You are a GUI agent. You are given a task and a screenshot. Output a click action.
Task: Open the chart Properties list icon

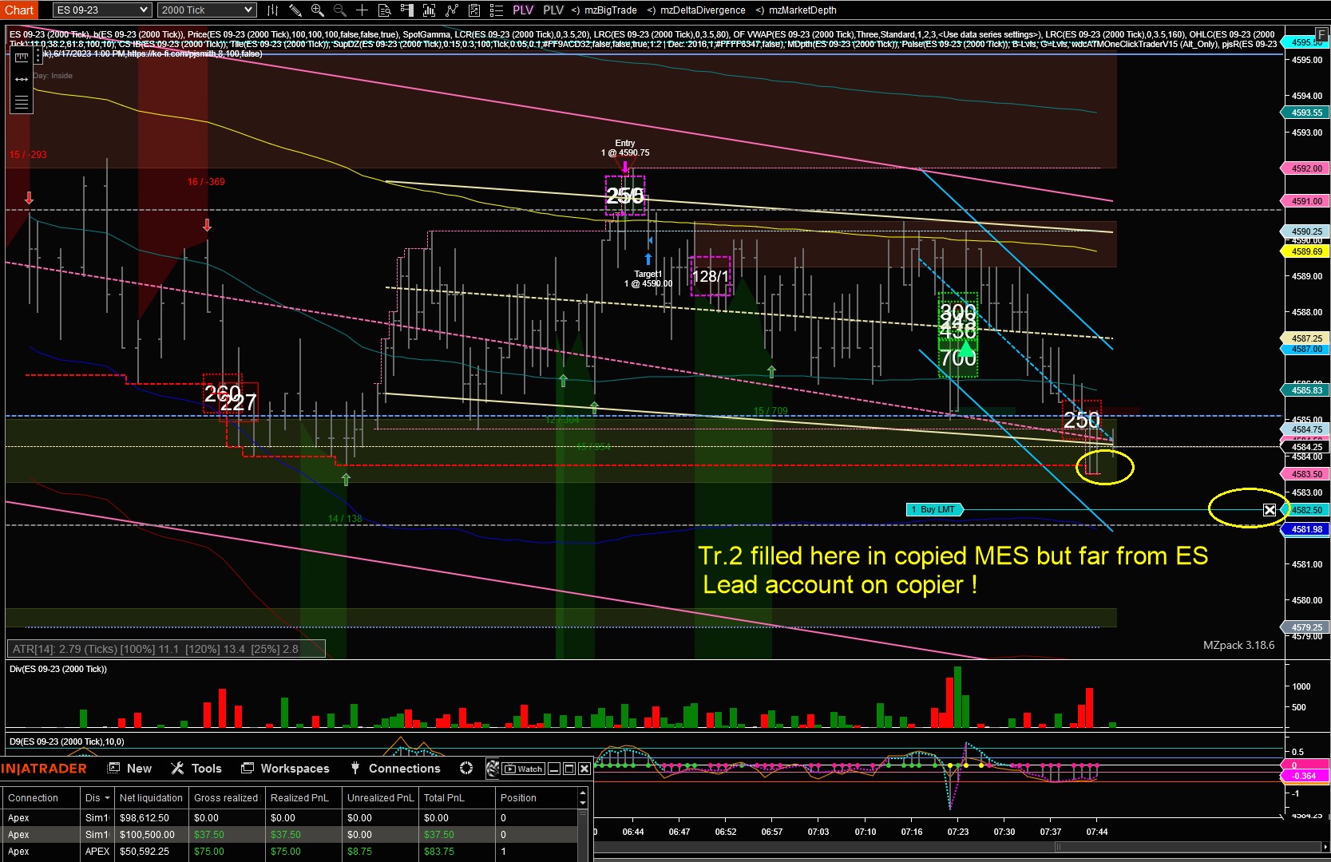click(496, 10)
